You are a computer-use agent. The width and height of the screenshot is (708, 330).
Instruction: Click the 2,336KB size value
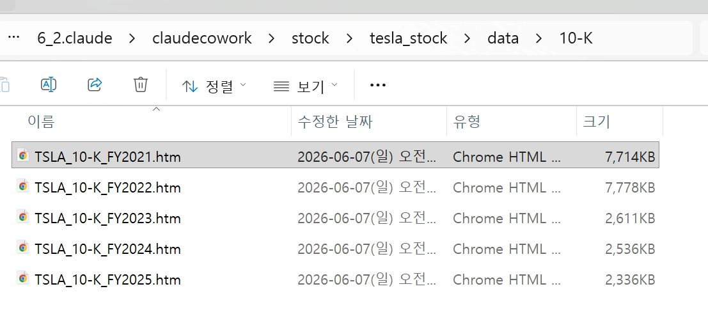coord(630,280)
